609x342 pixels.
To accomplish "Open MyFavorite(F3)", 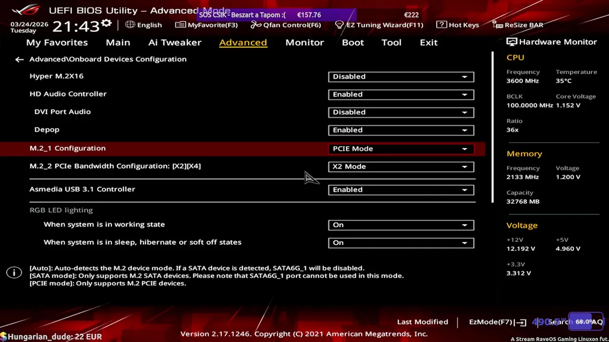I will (x=206, y=25).
